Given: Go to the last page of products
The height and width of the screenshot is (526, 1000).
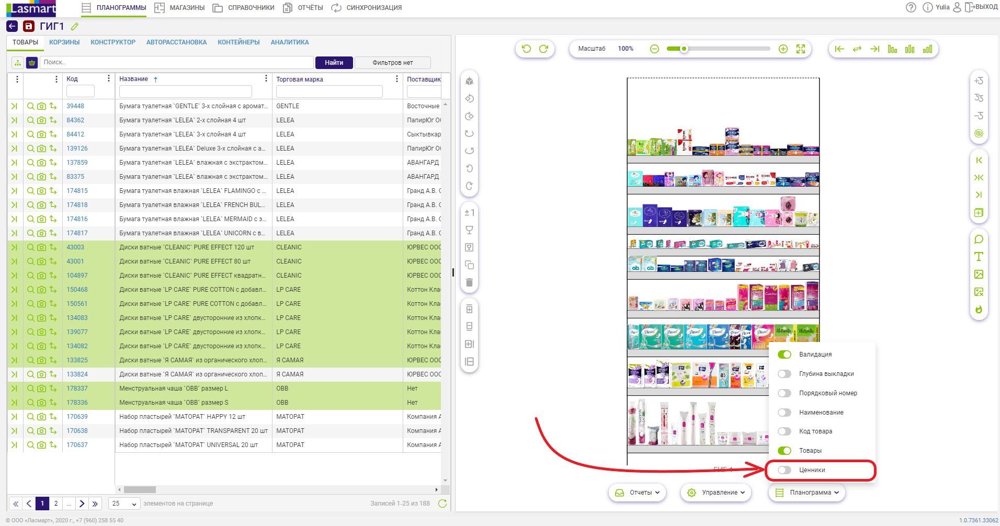Looking at the screenshot, I should [95, 504].
